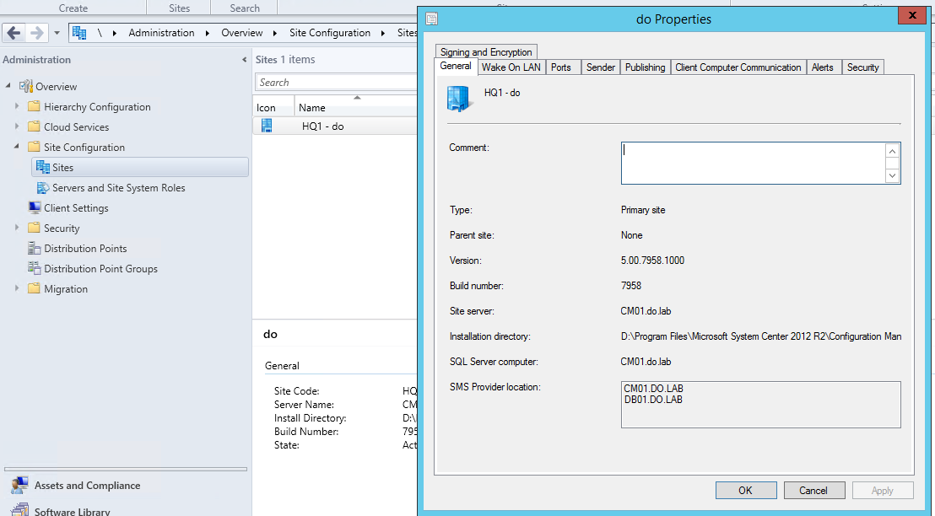
Task: Click the Security folder icon
Action: (x=34, y=228)
